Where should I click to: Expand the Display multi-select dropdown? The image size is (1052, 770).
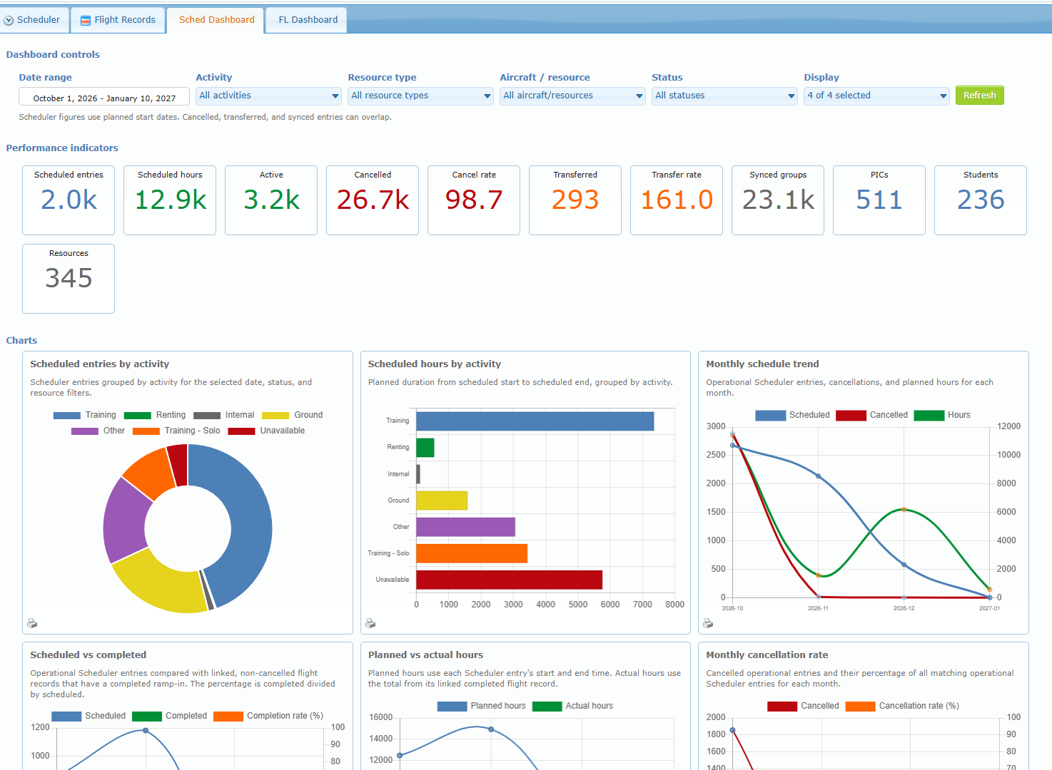coord(877,96)
